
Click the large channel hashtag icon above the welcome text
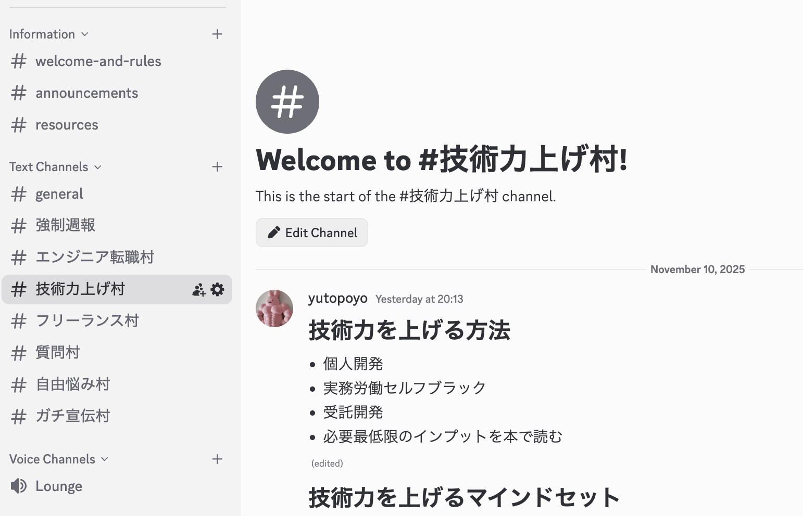[287, 102]
